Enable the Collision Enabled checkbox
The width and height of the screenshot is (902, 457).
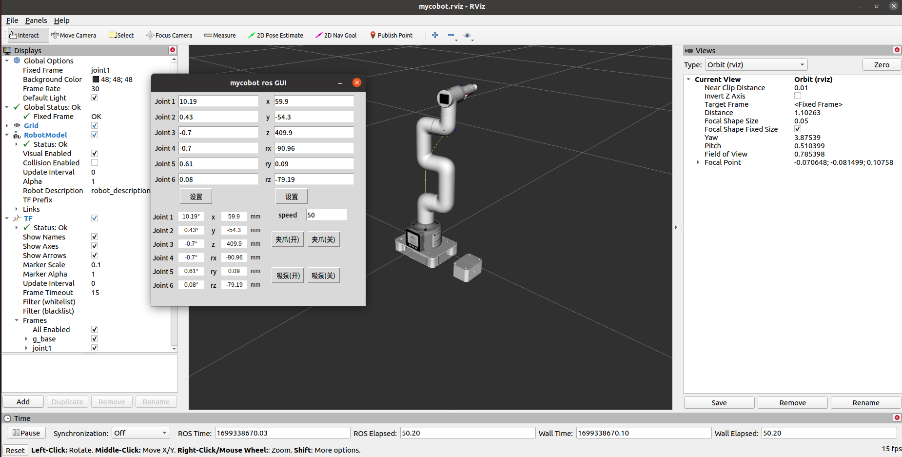95,162
